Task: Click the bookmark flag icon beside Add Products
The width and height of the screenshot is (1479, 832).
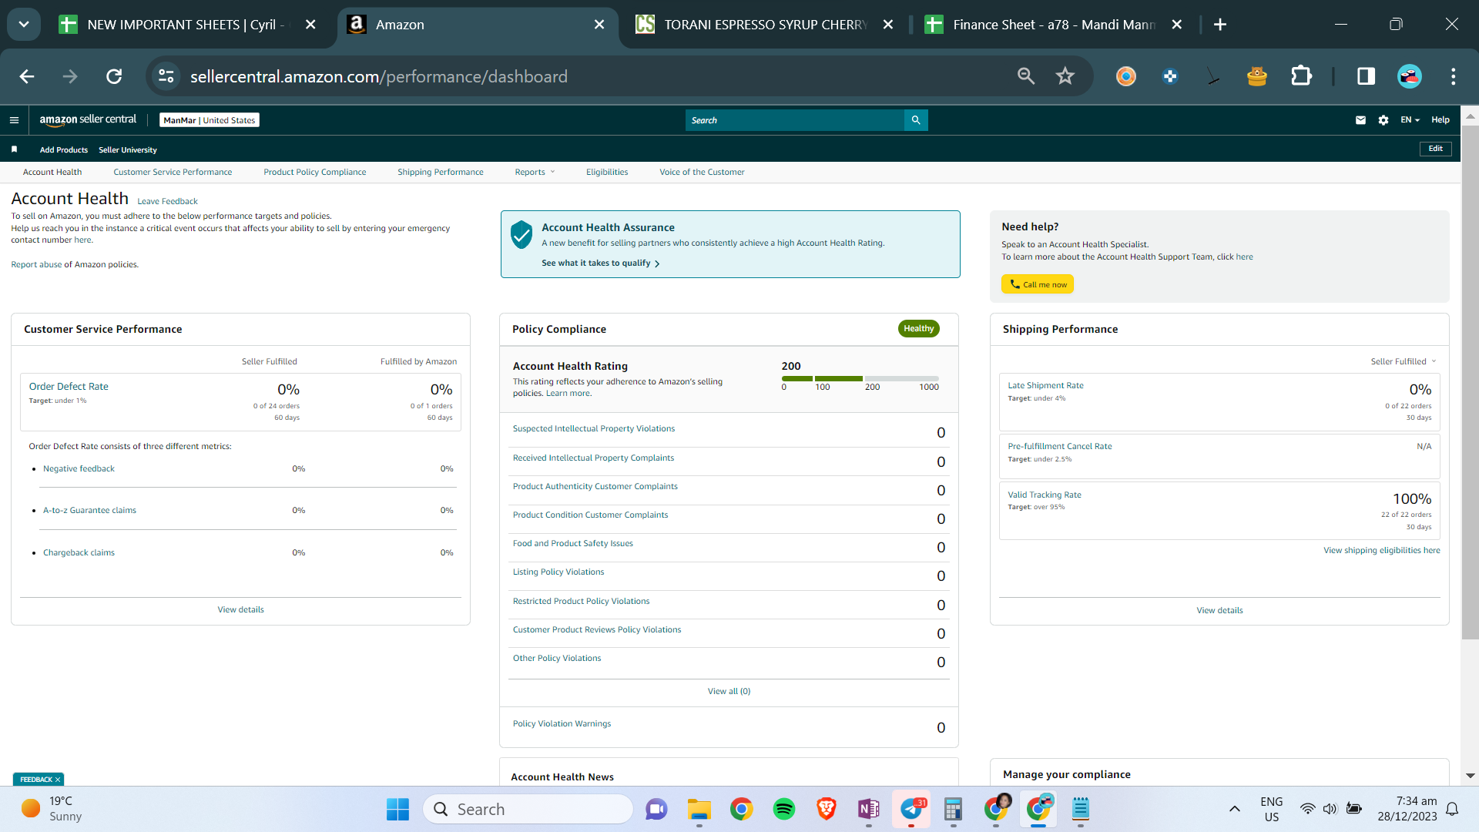Action: click(x=14, y=149)
